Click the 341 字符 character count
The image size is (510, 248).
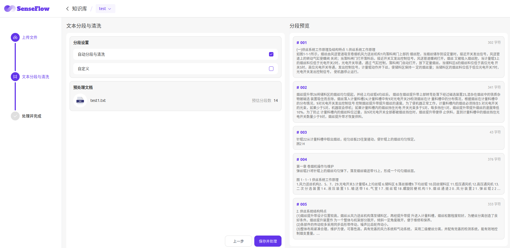494,87
